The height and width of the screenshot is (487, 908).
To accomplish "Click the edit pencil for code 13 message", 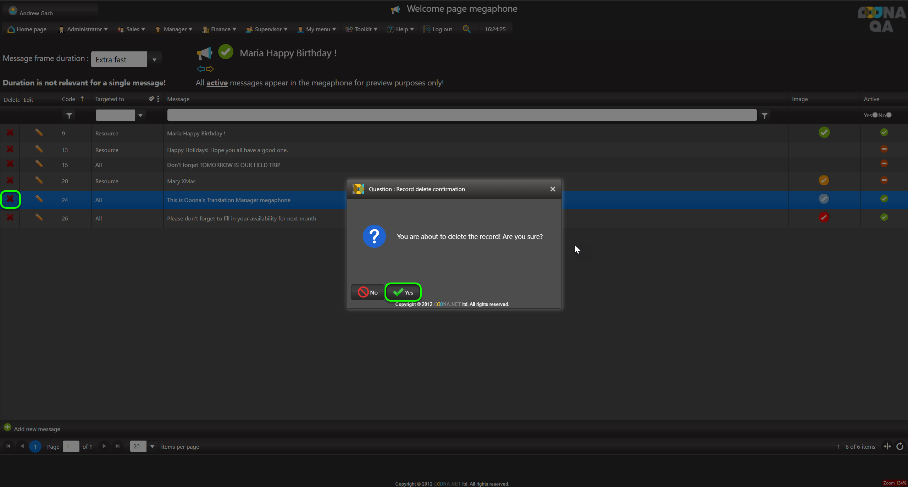I will click(39, 149).
